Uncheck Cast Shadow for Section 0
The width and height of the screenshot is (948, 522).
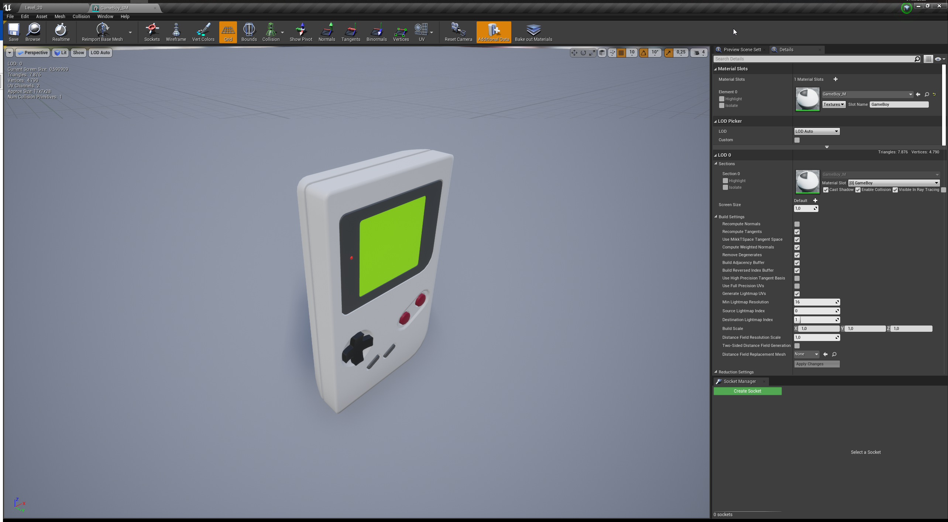click(826, 190)
